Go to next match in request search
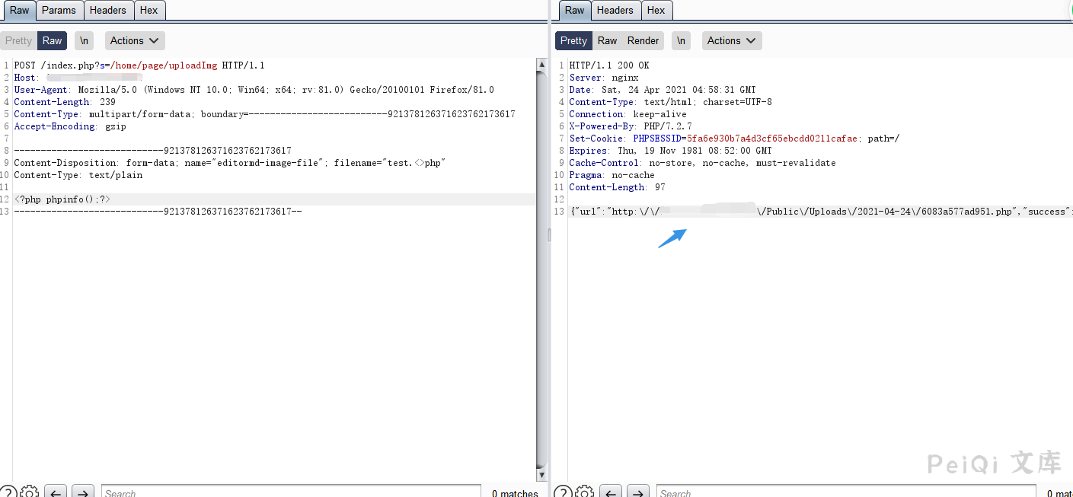This screenshot has width=1073, height=497. click(x=83, y=492)
